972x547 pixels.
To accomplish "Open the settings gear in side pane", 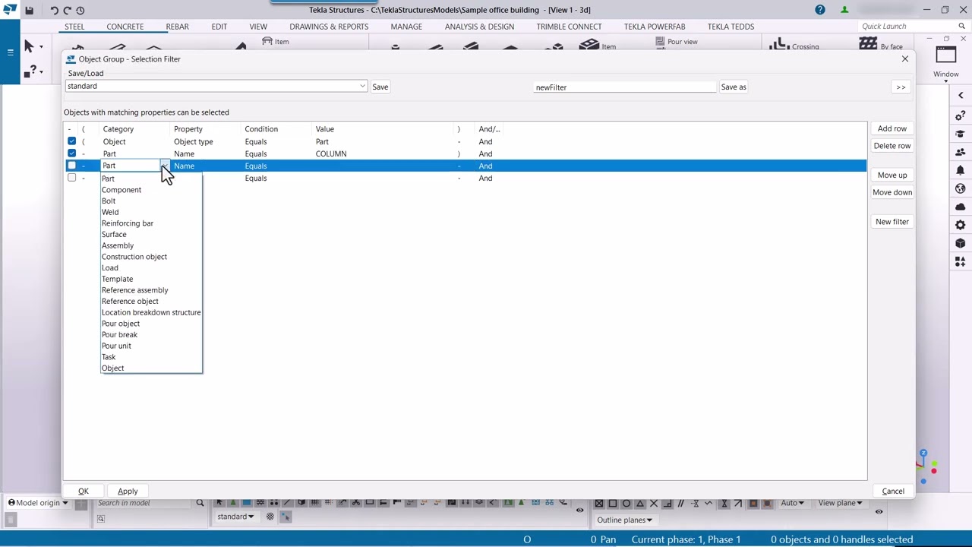I will tap(961, 225).
